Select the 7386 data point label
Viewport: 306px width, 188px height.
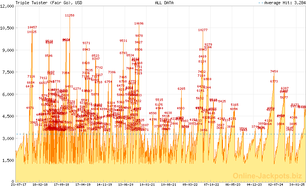112,72
